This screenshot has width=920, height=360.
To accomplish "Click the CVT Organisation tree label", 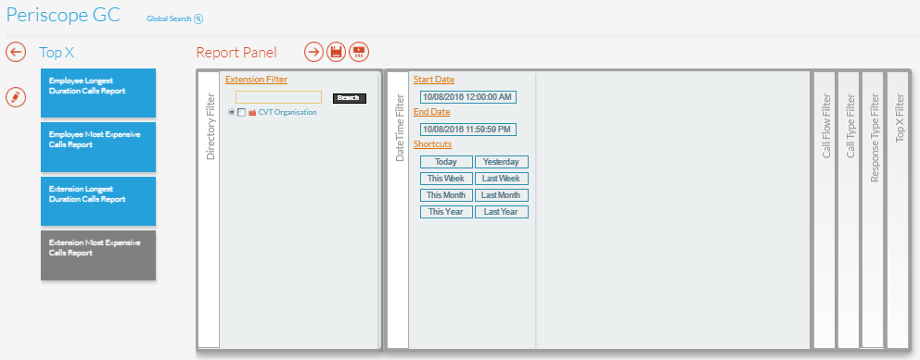I will click(x=287, y=112).
